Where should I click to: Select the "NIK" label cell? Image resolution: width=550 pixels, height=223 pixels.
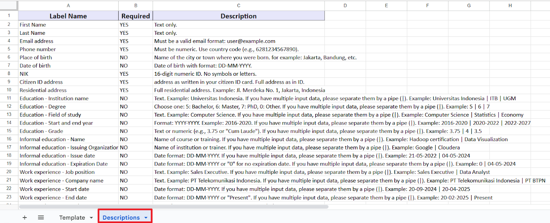(68, 74)
